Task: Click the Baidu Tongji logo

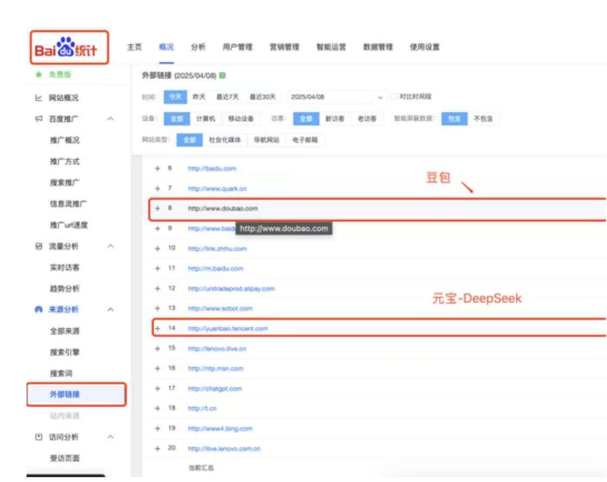Action: click(x=68, y=50)
